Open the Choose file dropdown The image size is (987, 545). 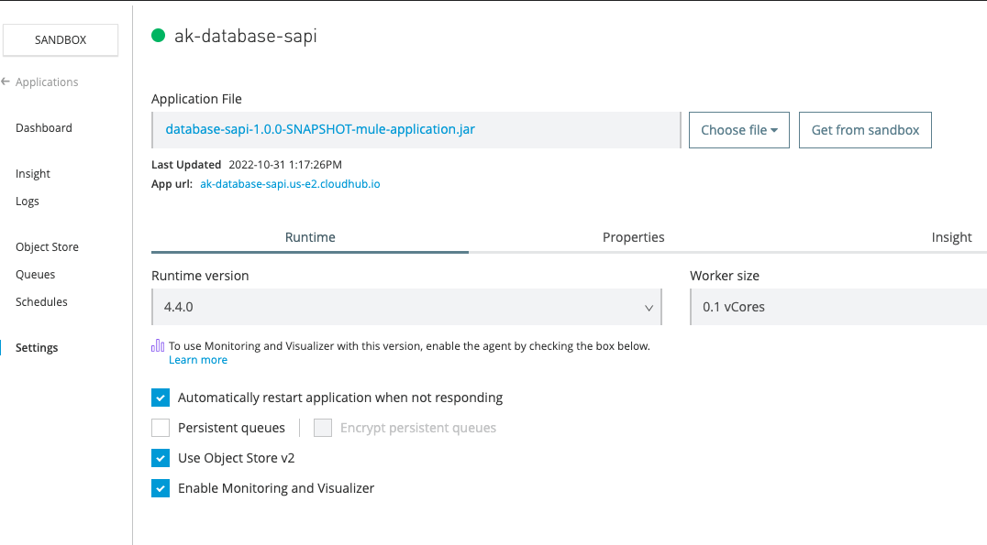pos(738,130)
